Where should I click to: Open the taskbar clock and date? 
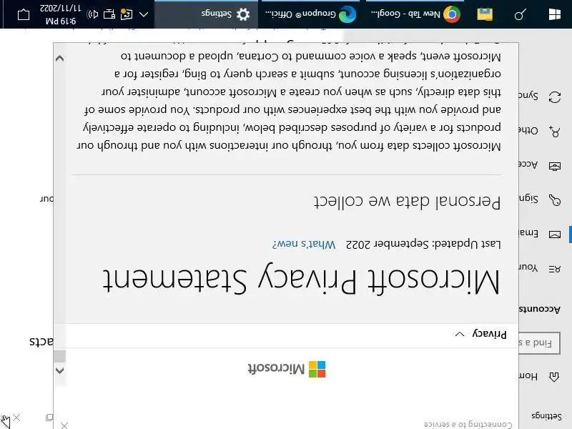point(61,14)
